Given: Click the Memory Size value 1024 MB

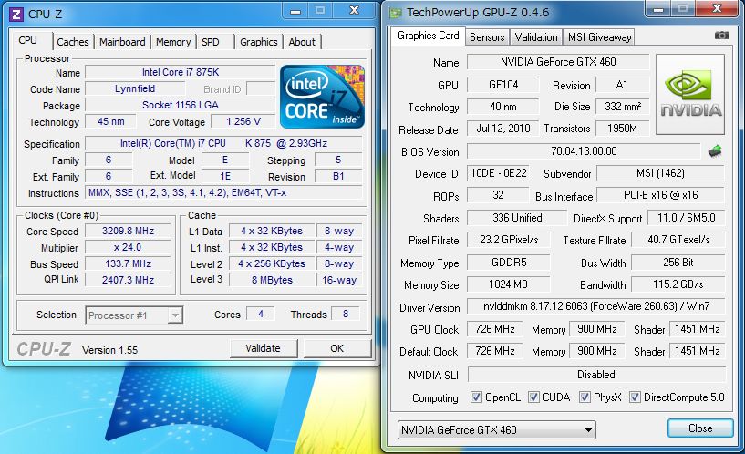Looking at the screenshot, I should point(509,284).
